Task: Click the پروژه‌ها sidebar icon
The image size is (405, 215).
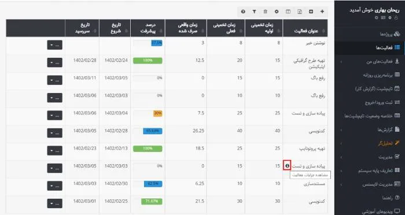Action: click(397, 34)
